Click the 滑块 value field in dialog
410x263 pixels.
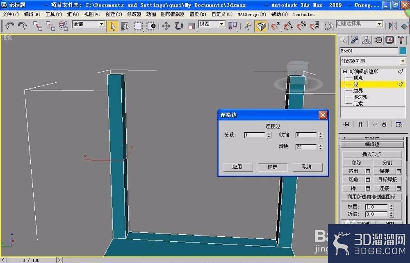(x=306, y=147)
